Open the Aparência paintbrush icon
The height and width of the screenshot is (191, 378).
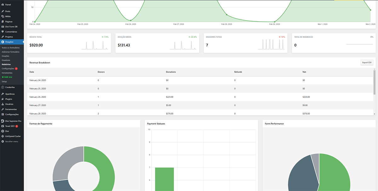coord(3,94)
